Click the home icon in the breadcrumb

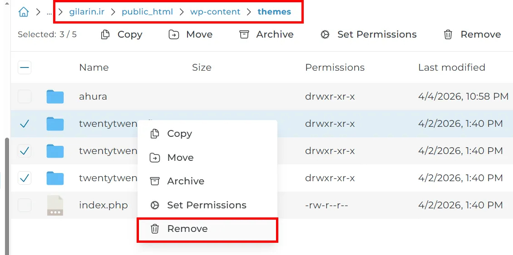(x=24, y=12)
